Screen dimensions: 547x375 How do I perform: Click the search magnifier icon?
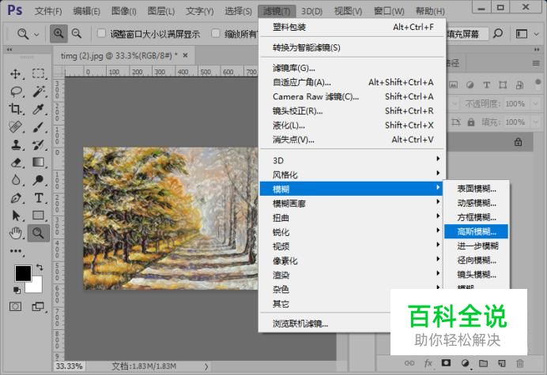(498, 33)
